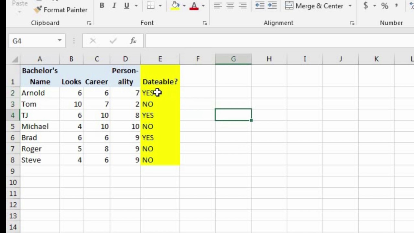Image resolution: width=414 pixels, height=233 pixels.
Task: Apply percent style
Action: tap(385, 6)
